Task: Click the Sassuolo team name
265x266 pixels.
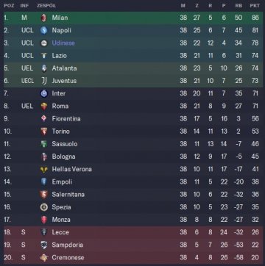Action: click(x=65, y=144)
